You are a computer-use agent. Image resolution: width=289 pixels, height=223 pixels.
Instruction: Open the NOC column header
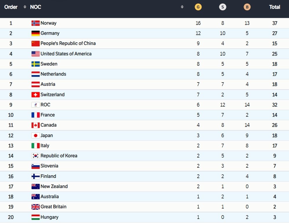pos(35,7)
